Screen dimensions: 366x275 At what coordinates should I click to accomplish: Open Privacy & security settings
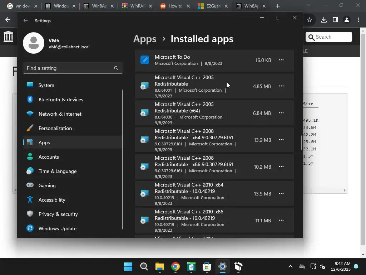pyautogui.click(x=73, y=214)
